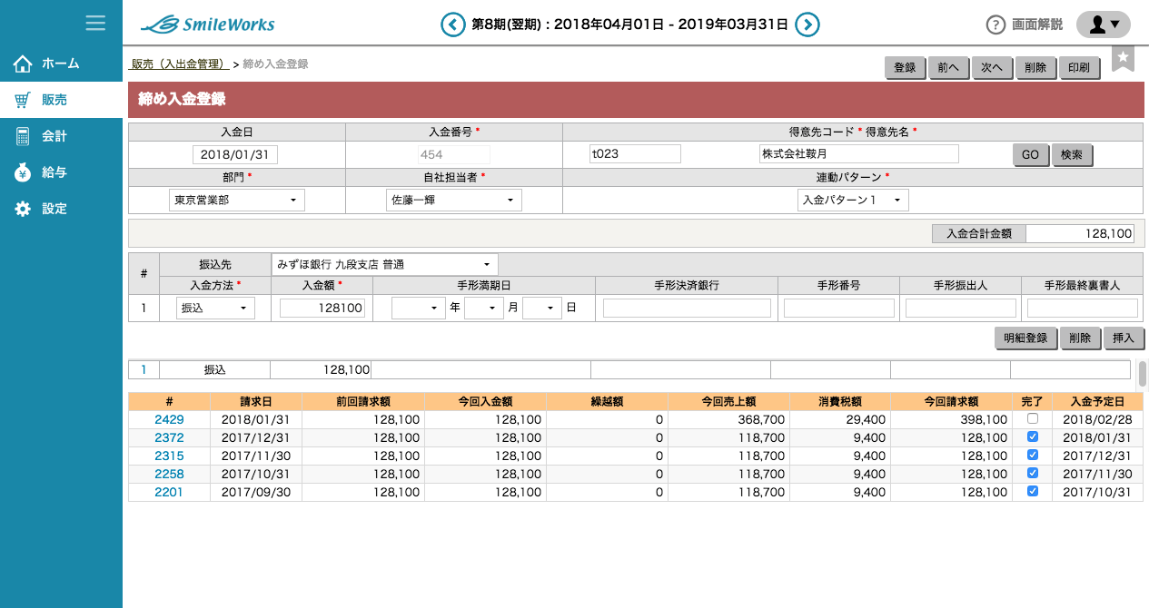Select 給与 from the sidebar menu
This screenshot has width=1149, height=608.
[54, 172]
